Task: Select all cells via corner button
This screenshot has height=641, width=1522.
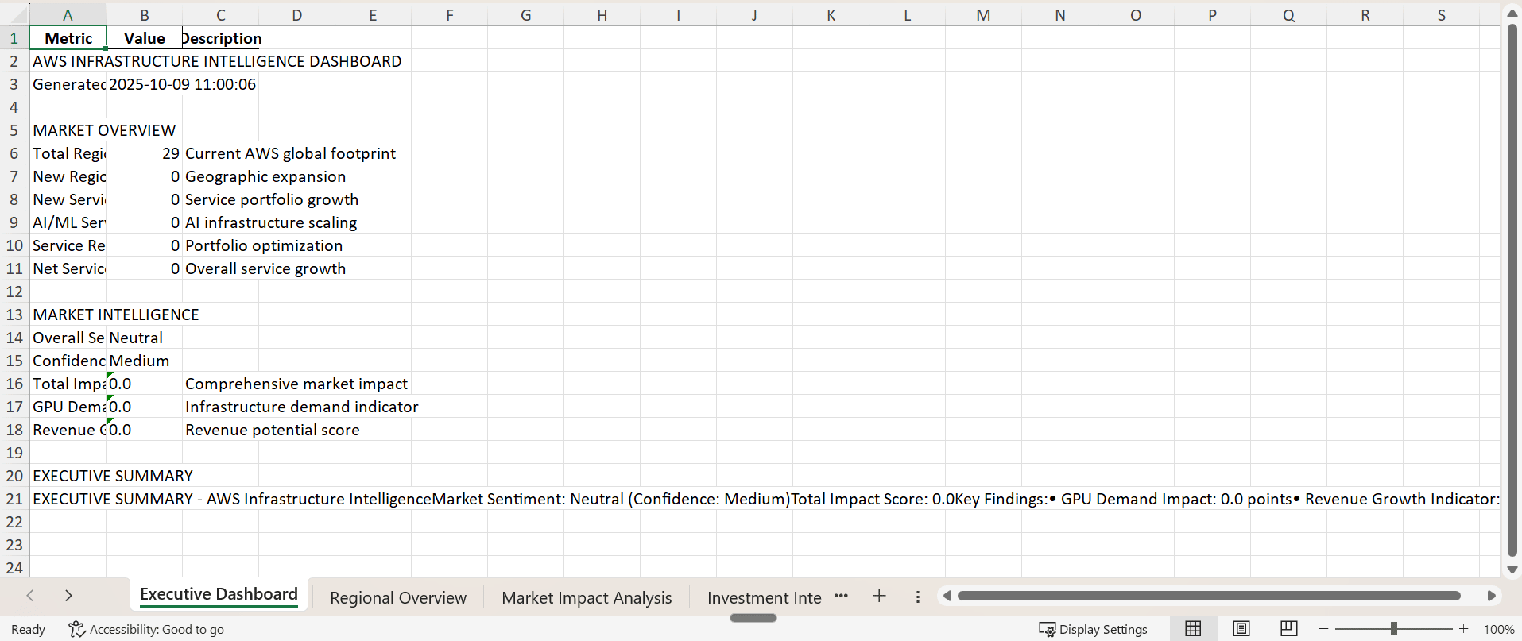Action: click(14, 14)
